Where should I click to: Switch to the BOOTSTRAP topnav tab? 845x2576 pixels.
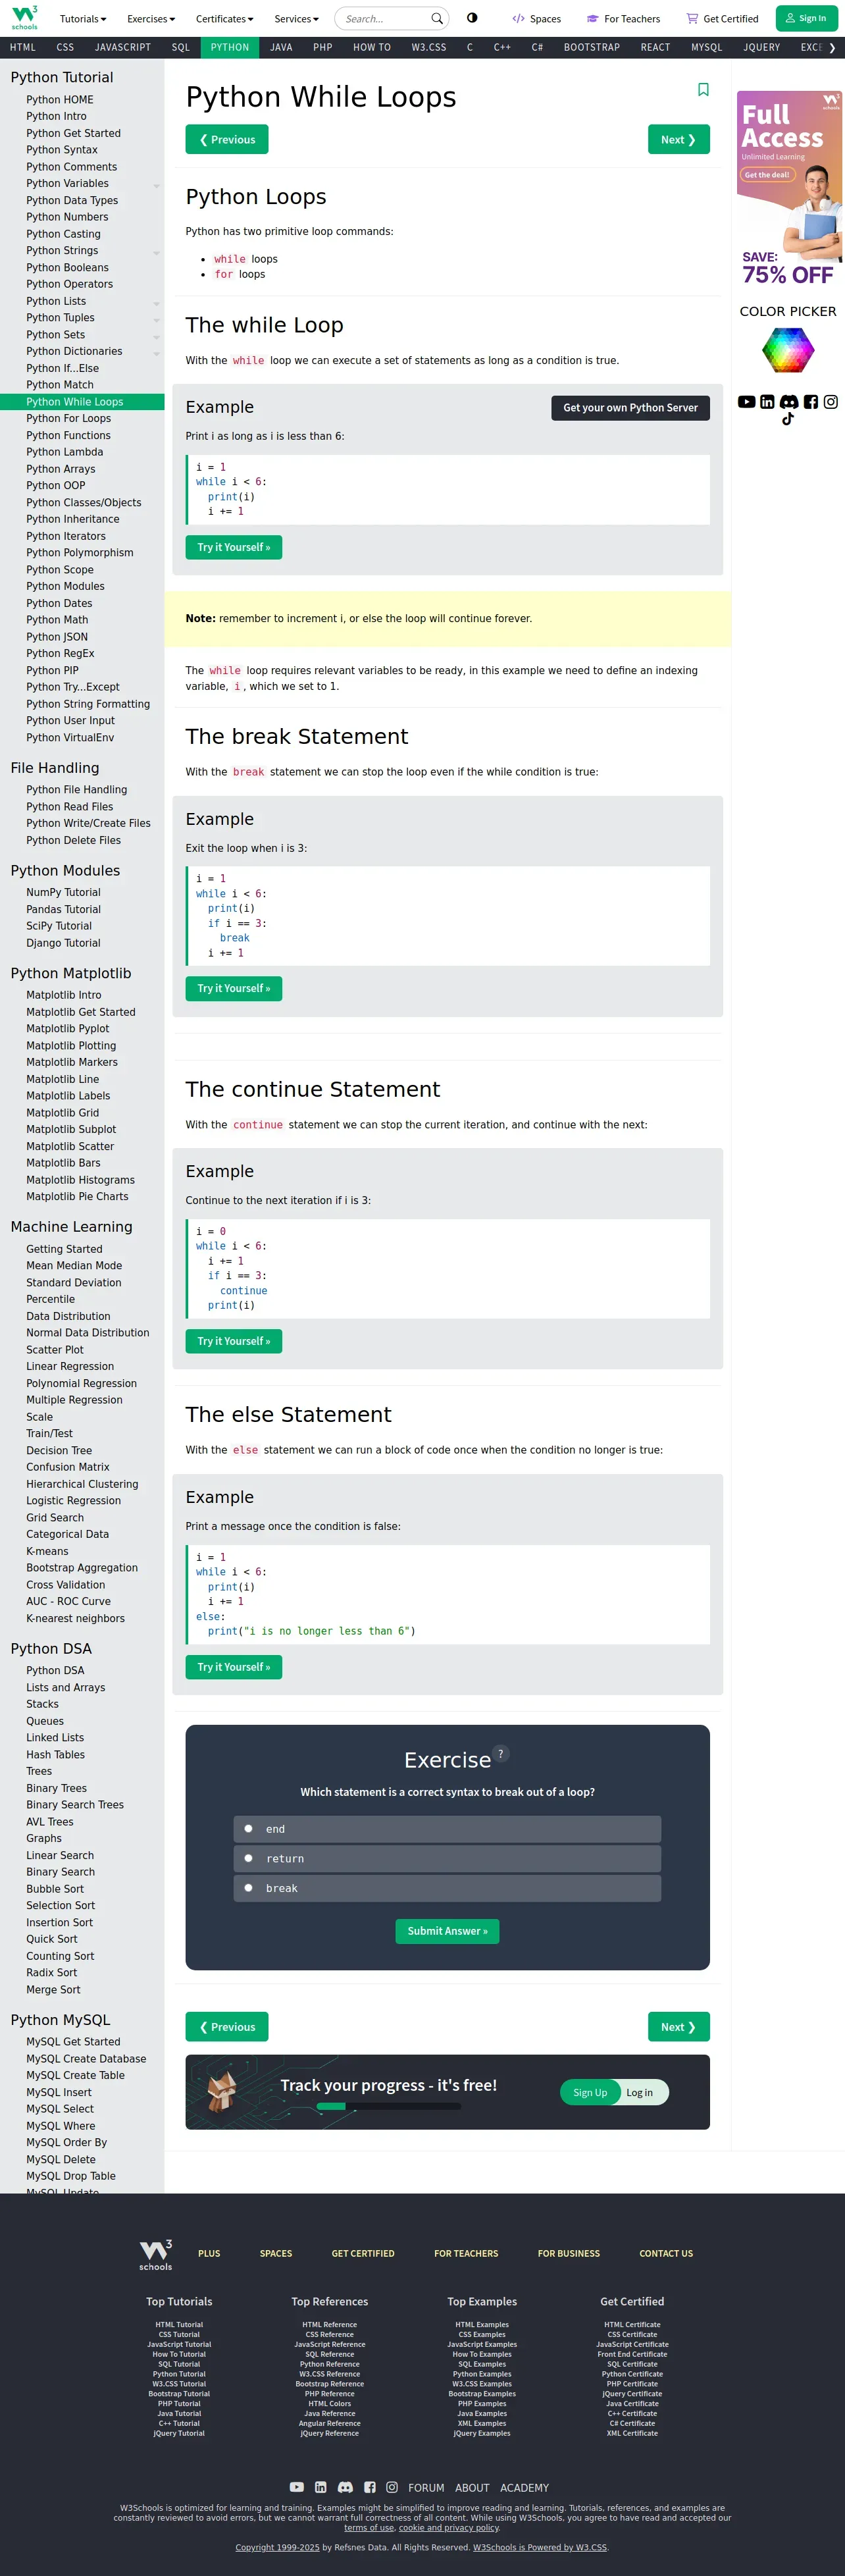click(x=592, y=47)
